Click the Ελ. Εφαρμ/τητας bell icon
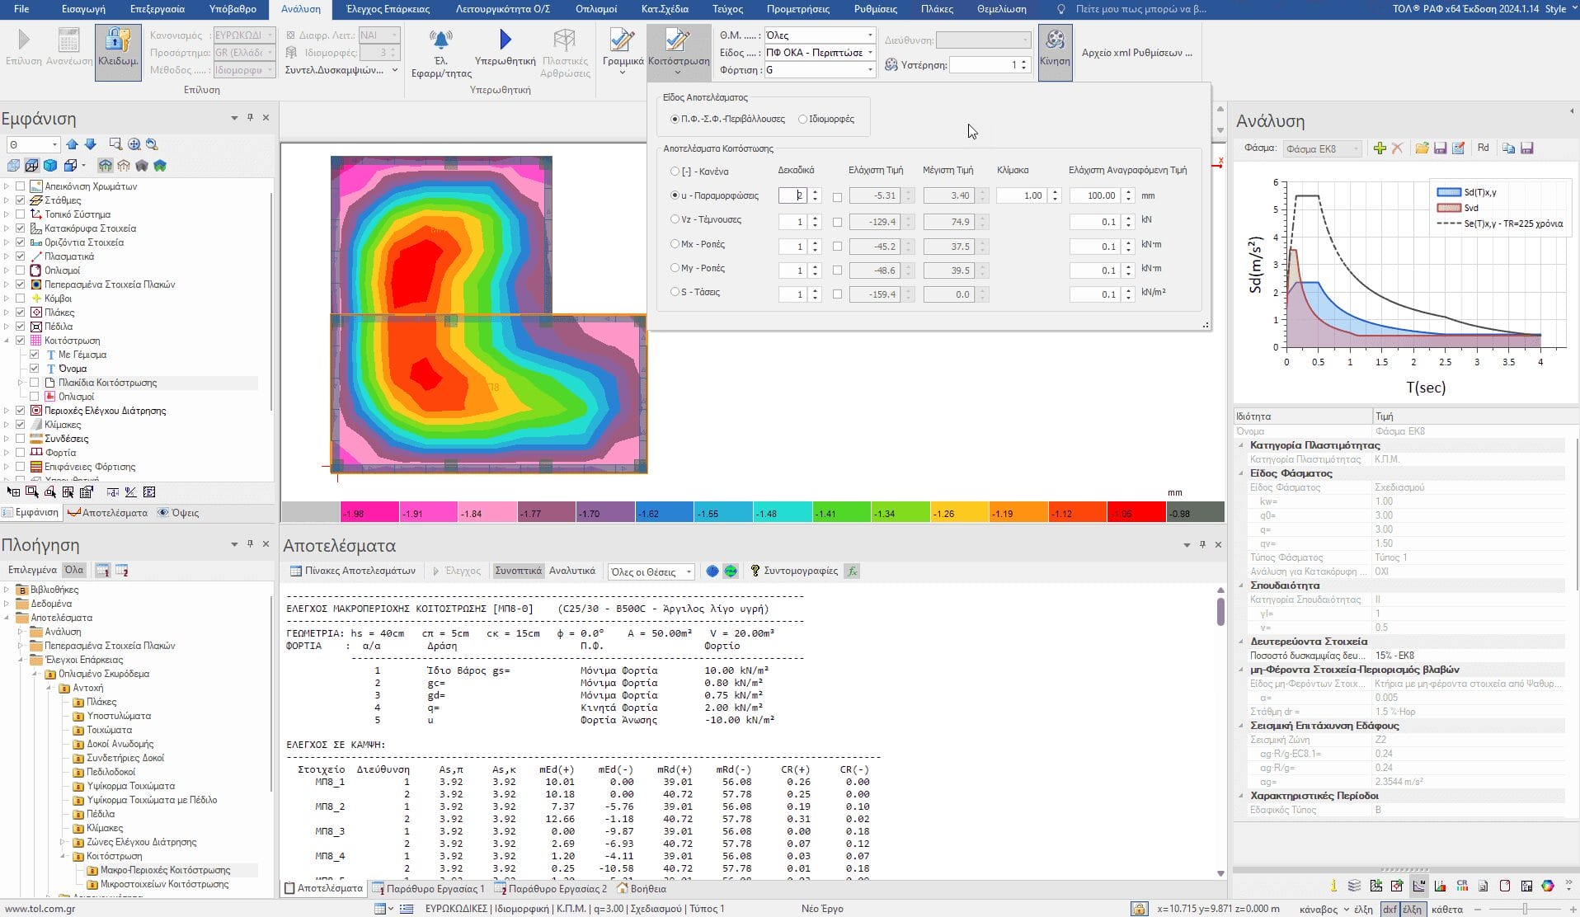 click(x=441, y=40)
